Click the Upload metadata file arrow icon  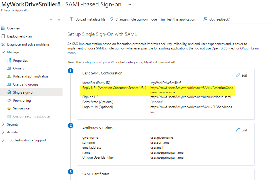click(x=71, y=19)
